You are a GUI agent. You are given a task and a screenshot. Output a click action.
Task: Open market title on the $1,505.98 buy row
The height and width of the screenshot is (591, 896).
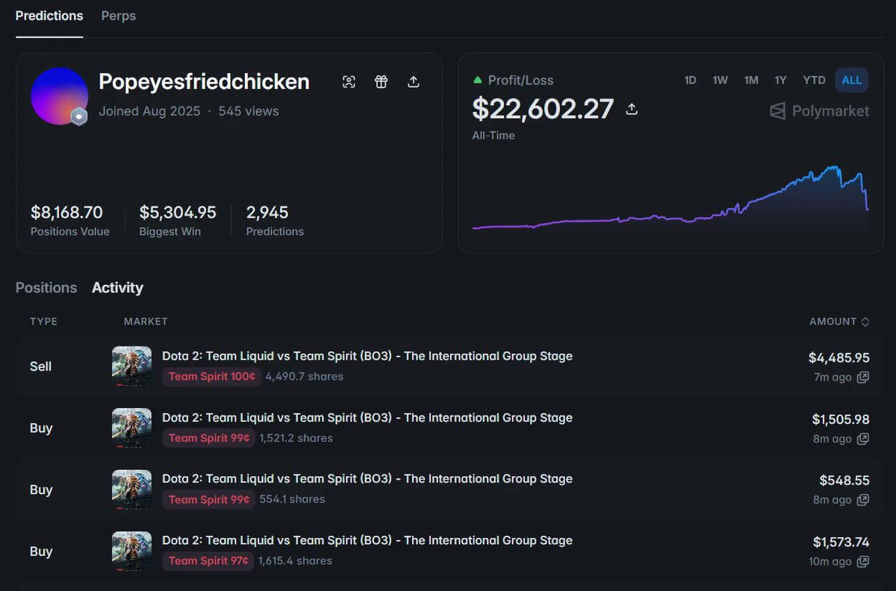367,417
